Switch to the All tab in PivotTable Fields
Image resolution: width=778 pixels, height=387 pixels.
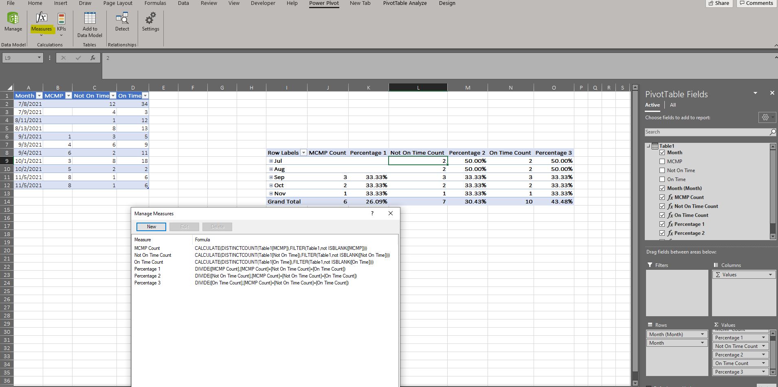(673, 105)
